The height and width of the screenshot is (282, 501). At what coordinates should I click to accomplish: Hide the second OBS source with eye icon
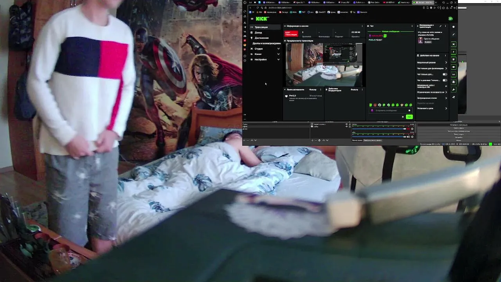point(347,127)
